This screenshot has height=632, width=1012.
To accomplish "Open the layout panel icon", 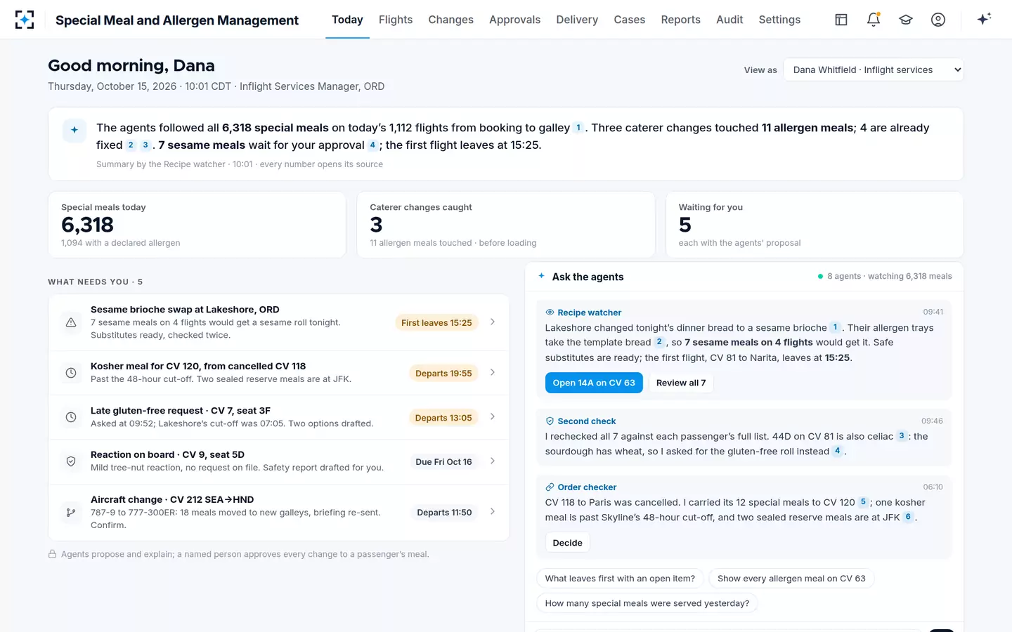I will (841, 20).
